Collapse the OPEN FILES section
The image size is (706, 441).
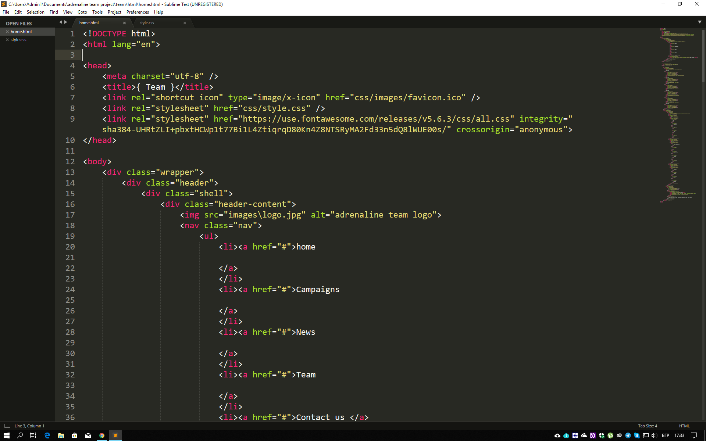tap(18, 23)
